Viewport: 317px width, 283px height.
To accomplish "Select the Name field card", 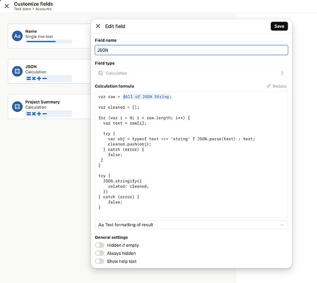I will click(50, 36).
